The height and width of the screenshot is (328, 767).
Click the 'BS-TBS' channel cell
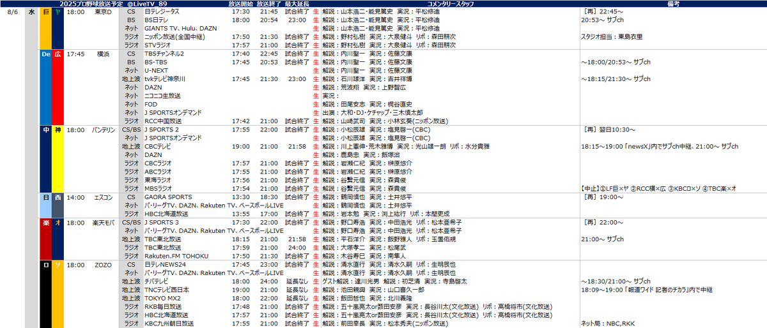(155, 63)
